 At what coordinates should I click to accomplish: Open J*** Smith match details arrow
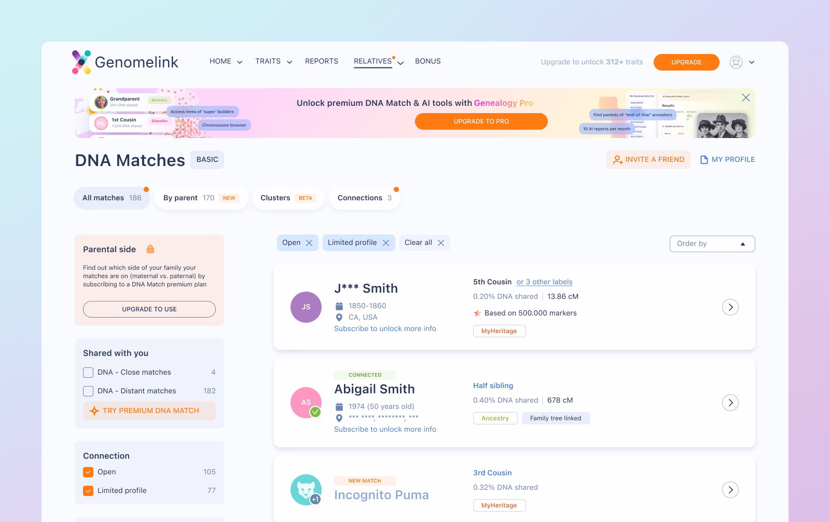click(730, 307)
